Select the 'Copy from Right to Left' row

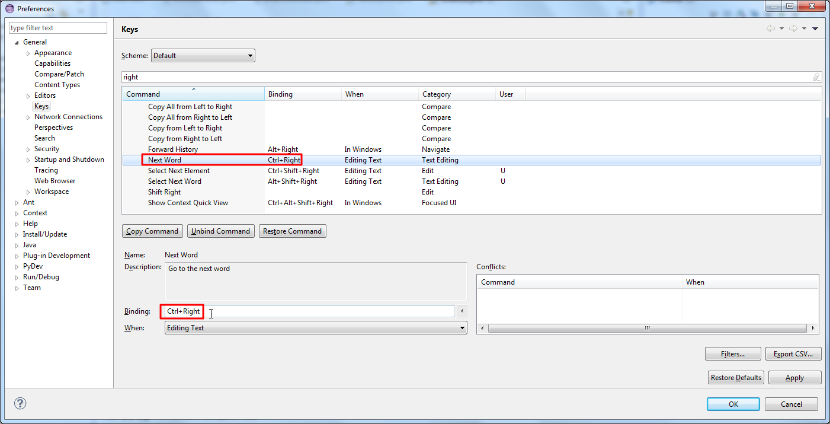pyautogui.click(x=472, y=139)
